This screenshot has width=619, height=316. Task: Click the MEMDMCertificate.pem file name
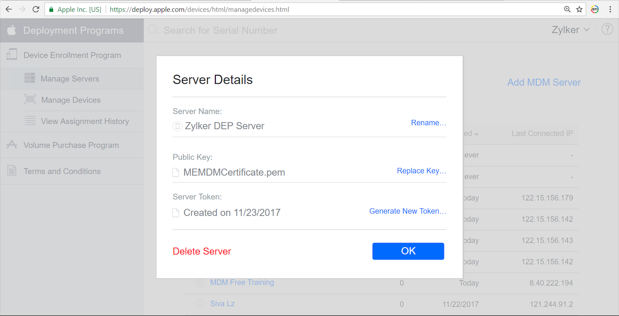pos(234,172)
